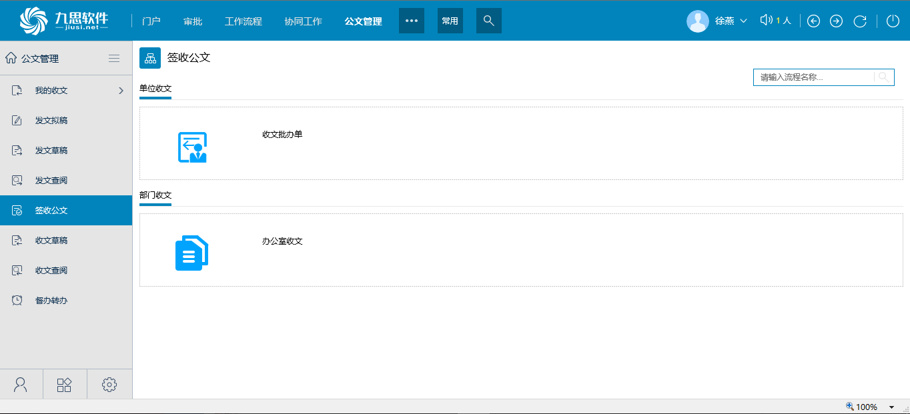Collapse the sidebar with hamburger icon
This screenshot has width=910, height=414.
[114, 59]
